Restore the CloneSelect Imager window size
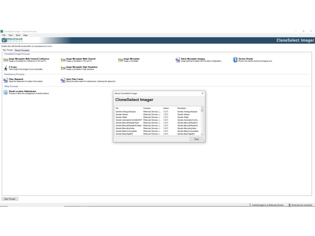This screenshot has height=236, width=315. (303, 31)
